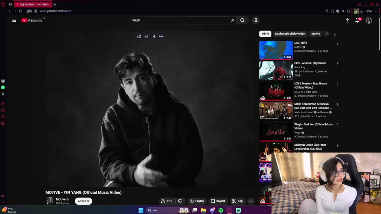This screenshot has height=214, width=381.
Task: Open File Explorer from taskbar
Action: coord(203,210)
